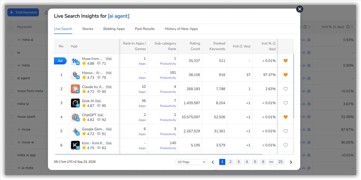Favorite Google Gemini with the heart icon
Screen dimensions: 361x180
(286, 131)
